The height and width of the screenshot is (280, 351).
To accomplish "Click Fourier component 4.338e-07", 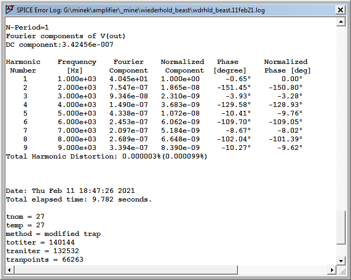I will (129, 113).
